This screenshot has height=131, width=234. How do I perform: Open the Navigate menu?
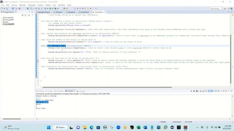coord(32,5)
